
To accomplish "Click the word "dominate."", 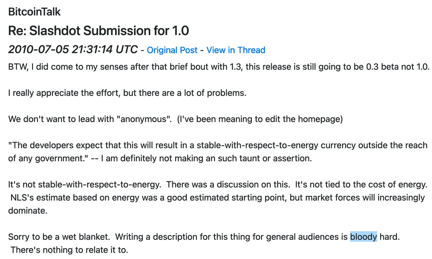I will click(28, 211).
